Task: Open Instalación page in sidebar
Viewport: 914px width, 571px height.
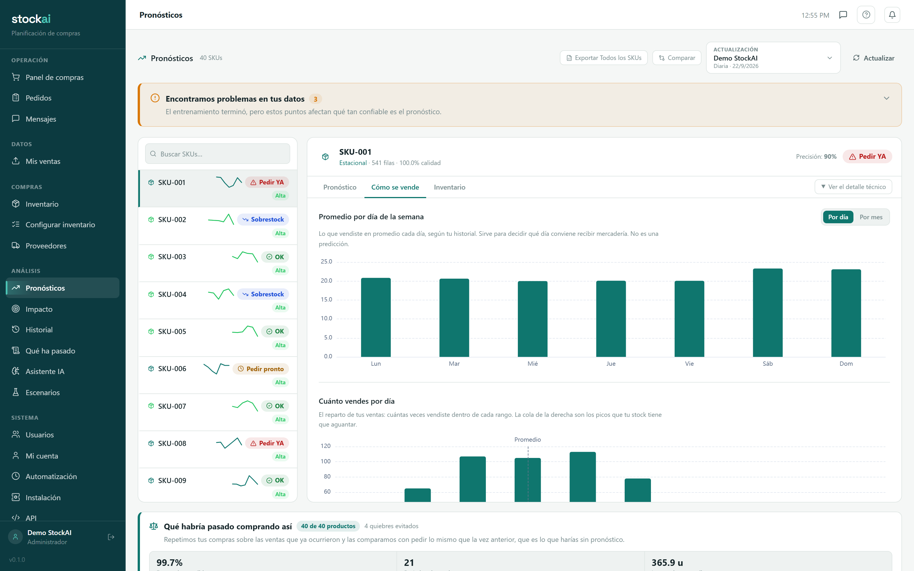Action: click(63, 497)
